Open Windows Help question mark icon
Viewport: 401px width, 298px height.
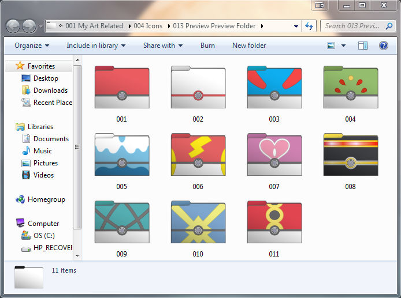pos(383,46)
